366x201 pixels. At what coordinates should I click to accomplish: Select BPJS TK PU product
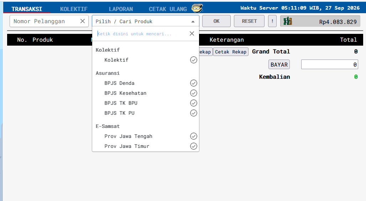tap(146, 113)
